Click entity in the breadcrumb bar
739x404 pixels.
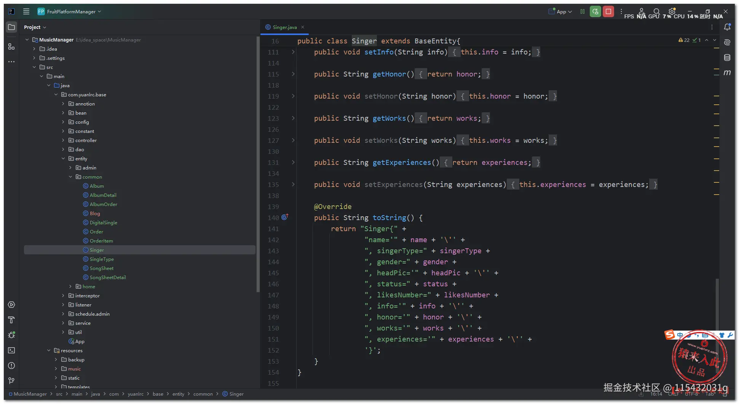[x=178, y=394]
